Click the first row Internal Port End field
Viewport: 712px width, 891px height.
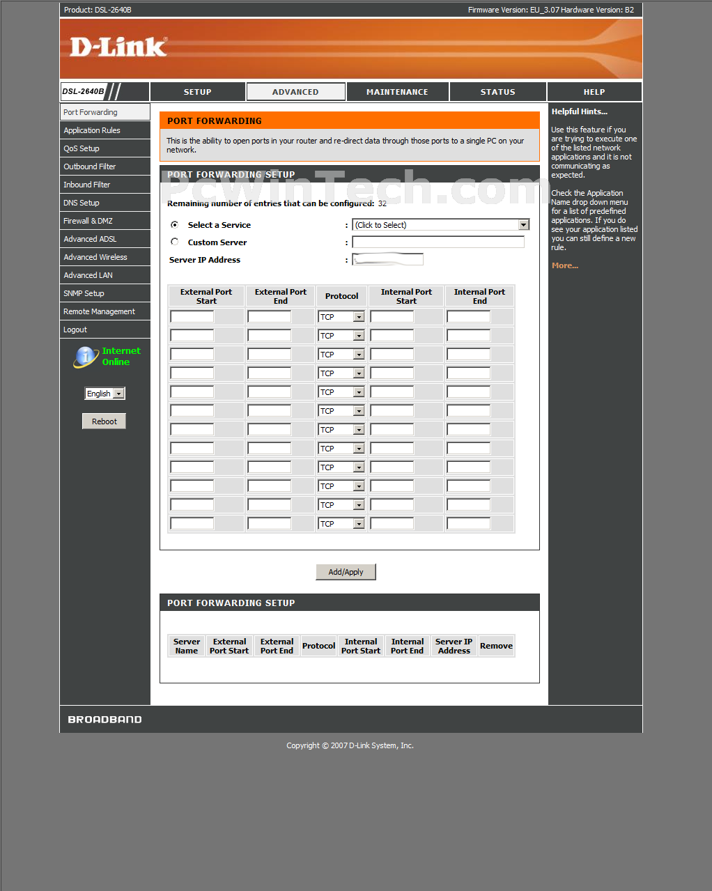(x=469, y=316)
